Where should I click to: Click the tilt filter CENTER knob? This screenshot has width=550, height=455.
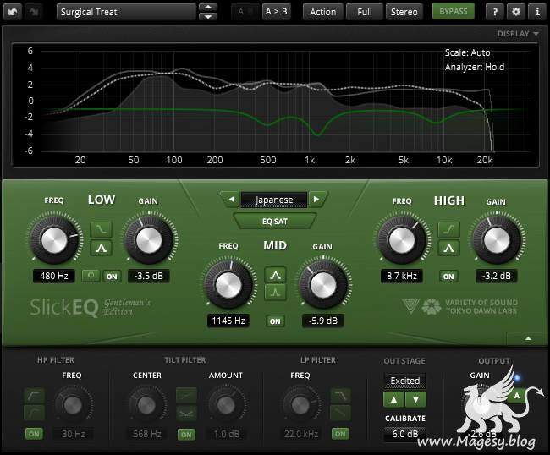point(146,405)
